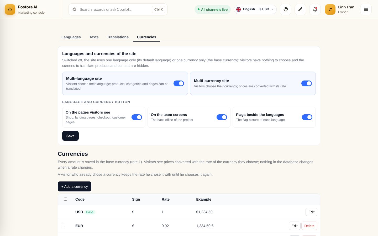
Task: Click the UK flag icon
Action: pos(239,9)
